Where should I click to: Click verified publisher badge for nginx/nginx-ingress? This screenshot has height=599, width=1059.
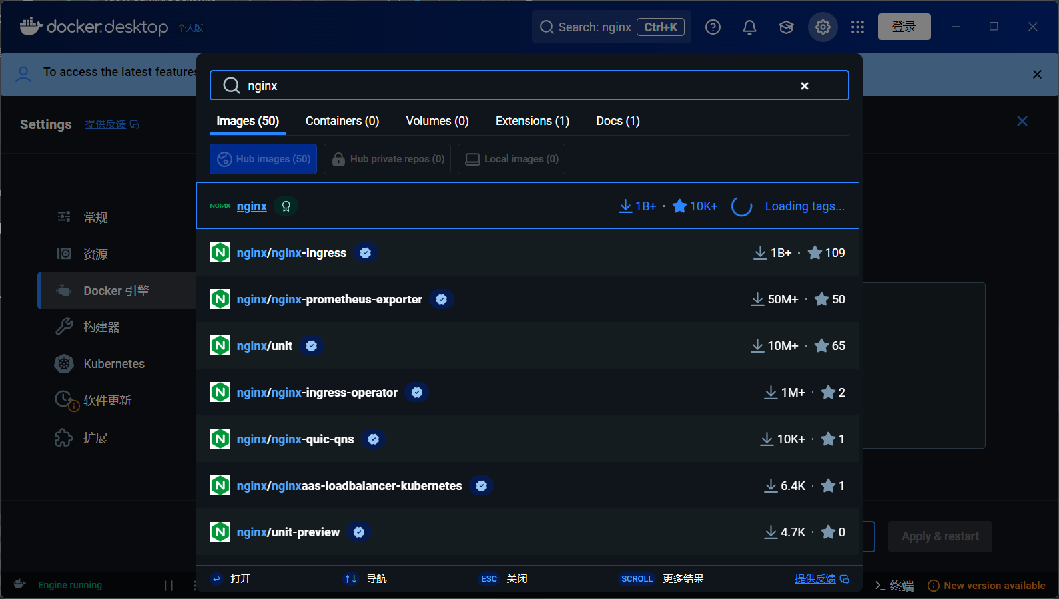[365, 253]
